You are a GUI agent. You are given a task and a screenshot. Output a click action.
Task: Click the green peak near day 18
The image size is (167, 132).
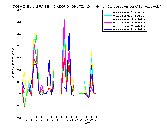click(64, 18)
